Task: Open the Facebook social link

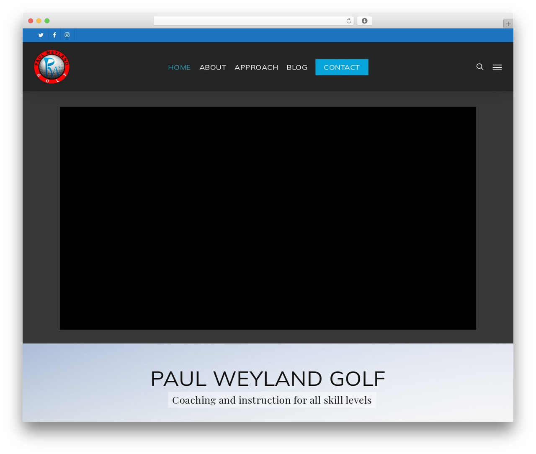Action: coord(54,35)
